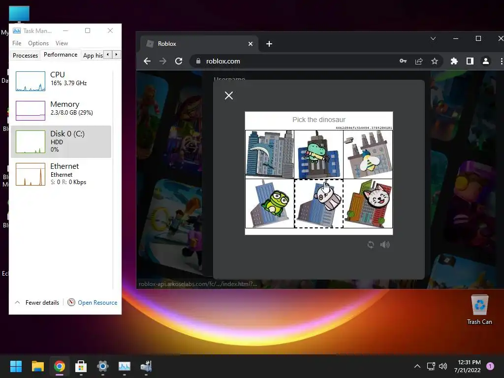Viewport: 504px width, 378px height.
Task: Open Task Manager's File menu
Action: tap(17, 43)
